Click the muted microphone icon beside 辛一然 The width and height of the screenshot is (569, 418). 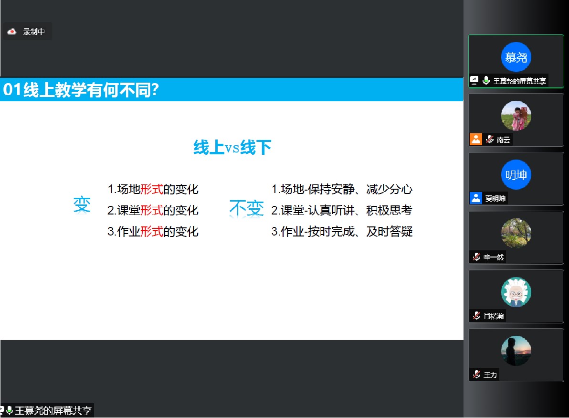click(x=476, y=257)
